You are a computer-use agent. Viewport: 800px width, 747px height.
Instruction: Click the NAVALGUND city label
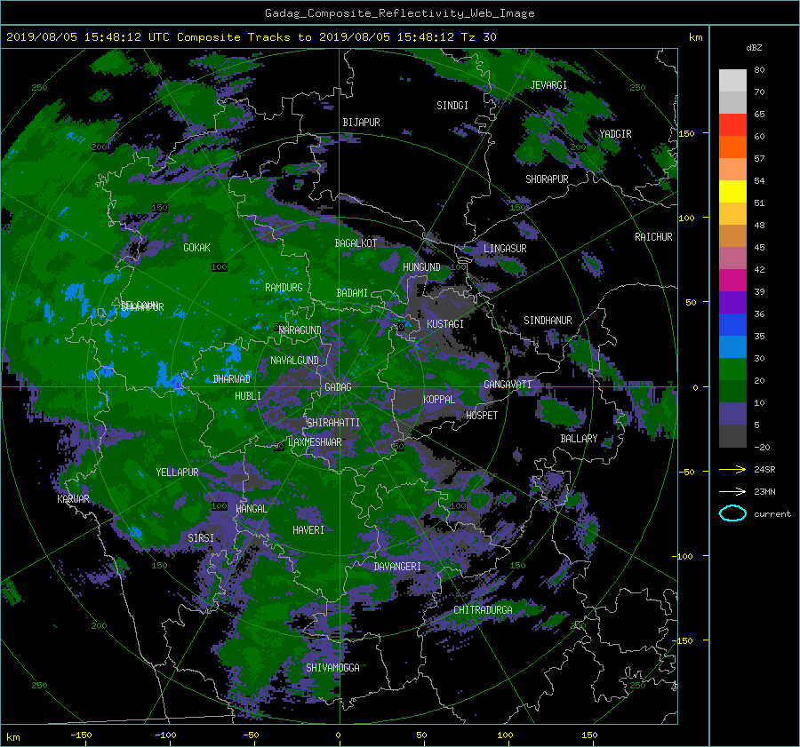pyautogui.click(x=294, y=361)
